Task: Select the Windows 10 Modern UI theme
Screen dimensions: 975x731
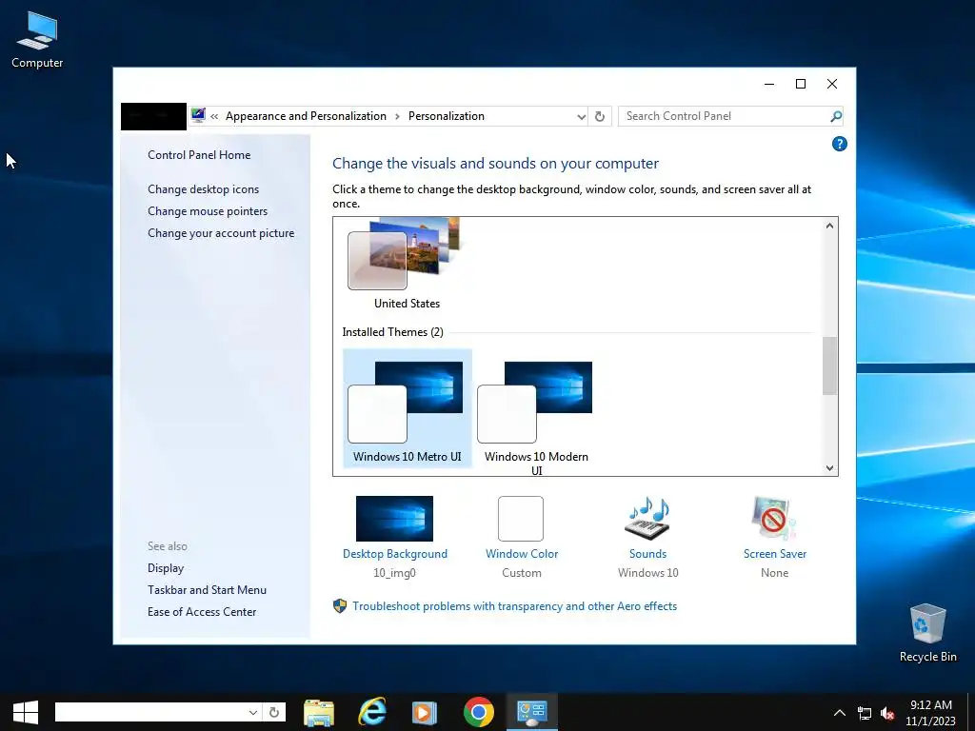Action: (536, 413)
